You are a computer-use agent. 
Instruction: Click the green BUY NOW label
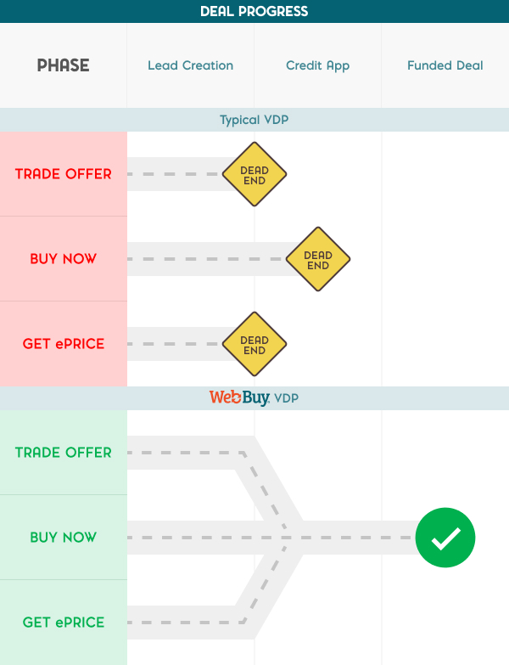[64, 538]
